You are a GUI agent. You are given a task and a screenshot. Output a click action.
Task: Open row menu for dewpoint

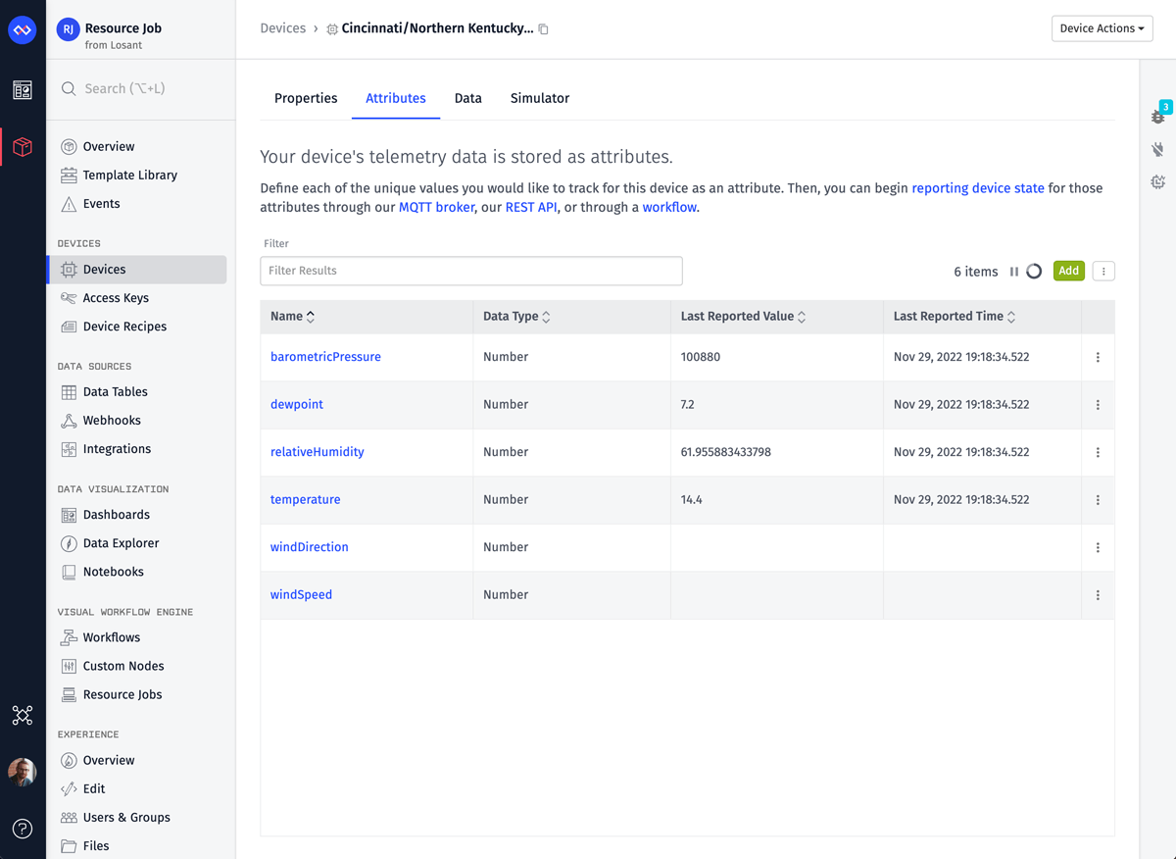pos(1098,405)
